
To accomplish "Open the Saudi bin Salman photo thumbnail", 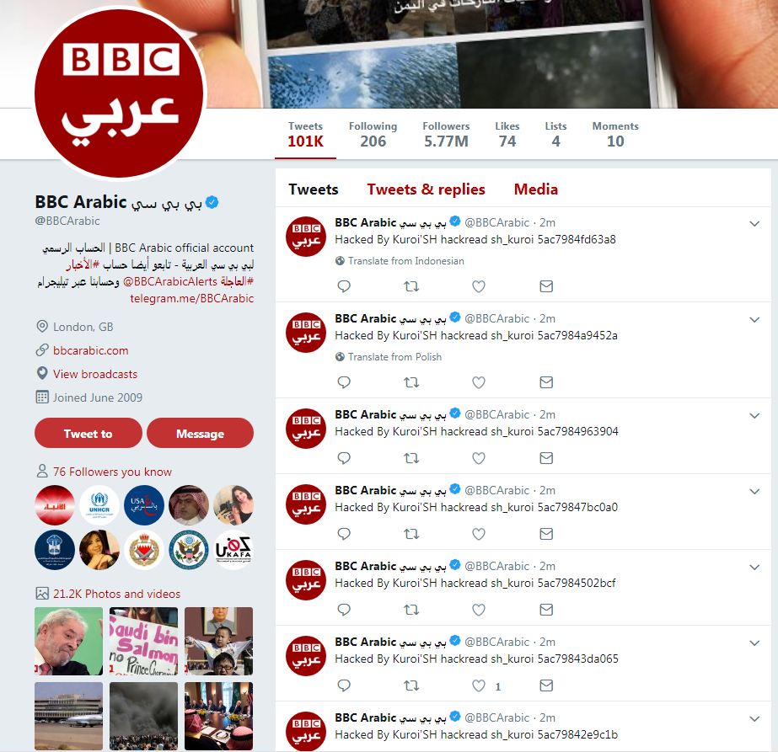I will click(x=143, y=641).
